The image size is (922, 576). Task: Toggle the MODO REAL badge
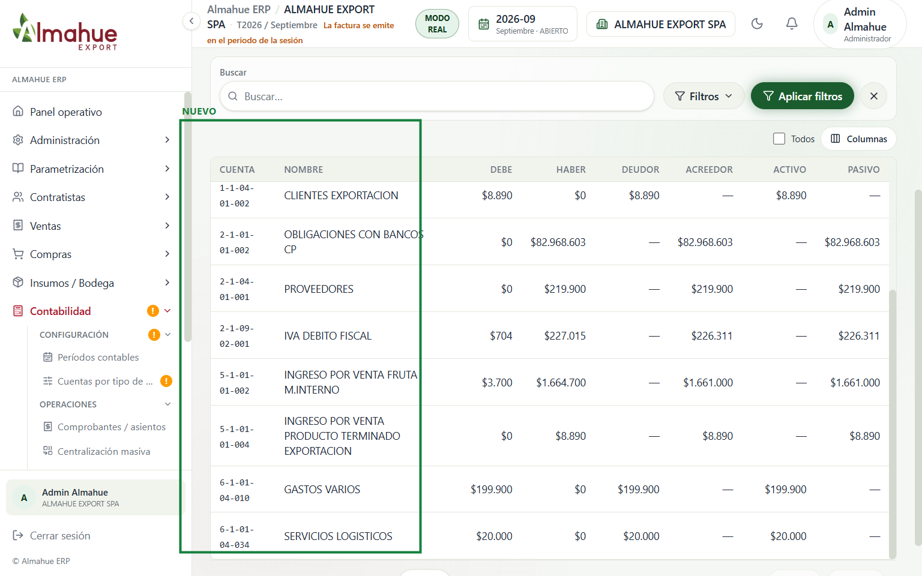(x=437, y=24)
